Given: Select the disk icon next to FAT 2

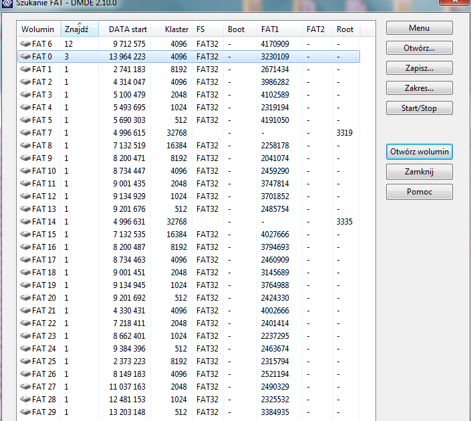Looking at the screenshot, I should (x=25, y=82).
